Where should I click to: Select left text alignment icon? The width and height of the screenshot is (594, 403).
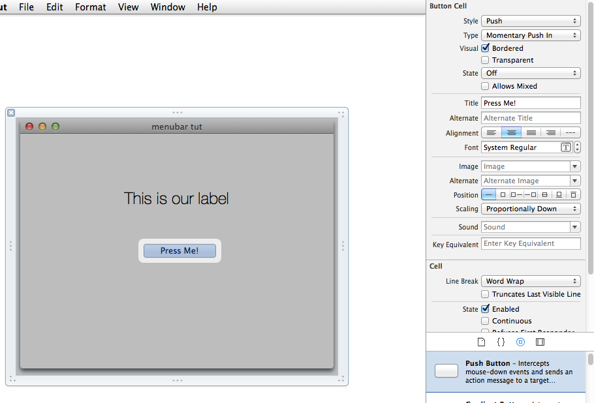point(492,132)
